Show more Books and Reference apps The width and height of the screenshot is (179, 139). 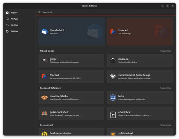pos(166,88)
